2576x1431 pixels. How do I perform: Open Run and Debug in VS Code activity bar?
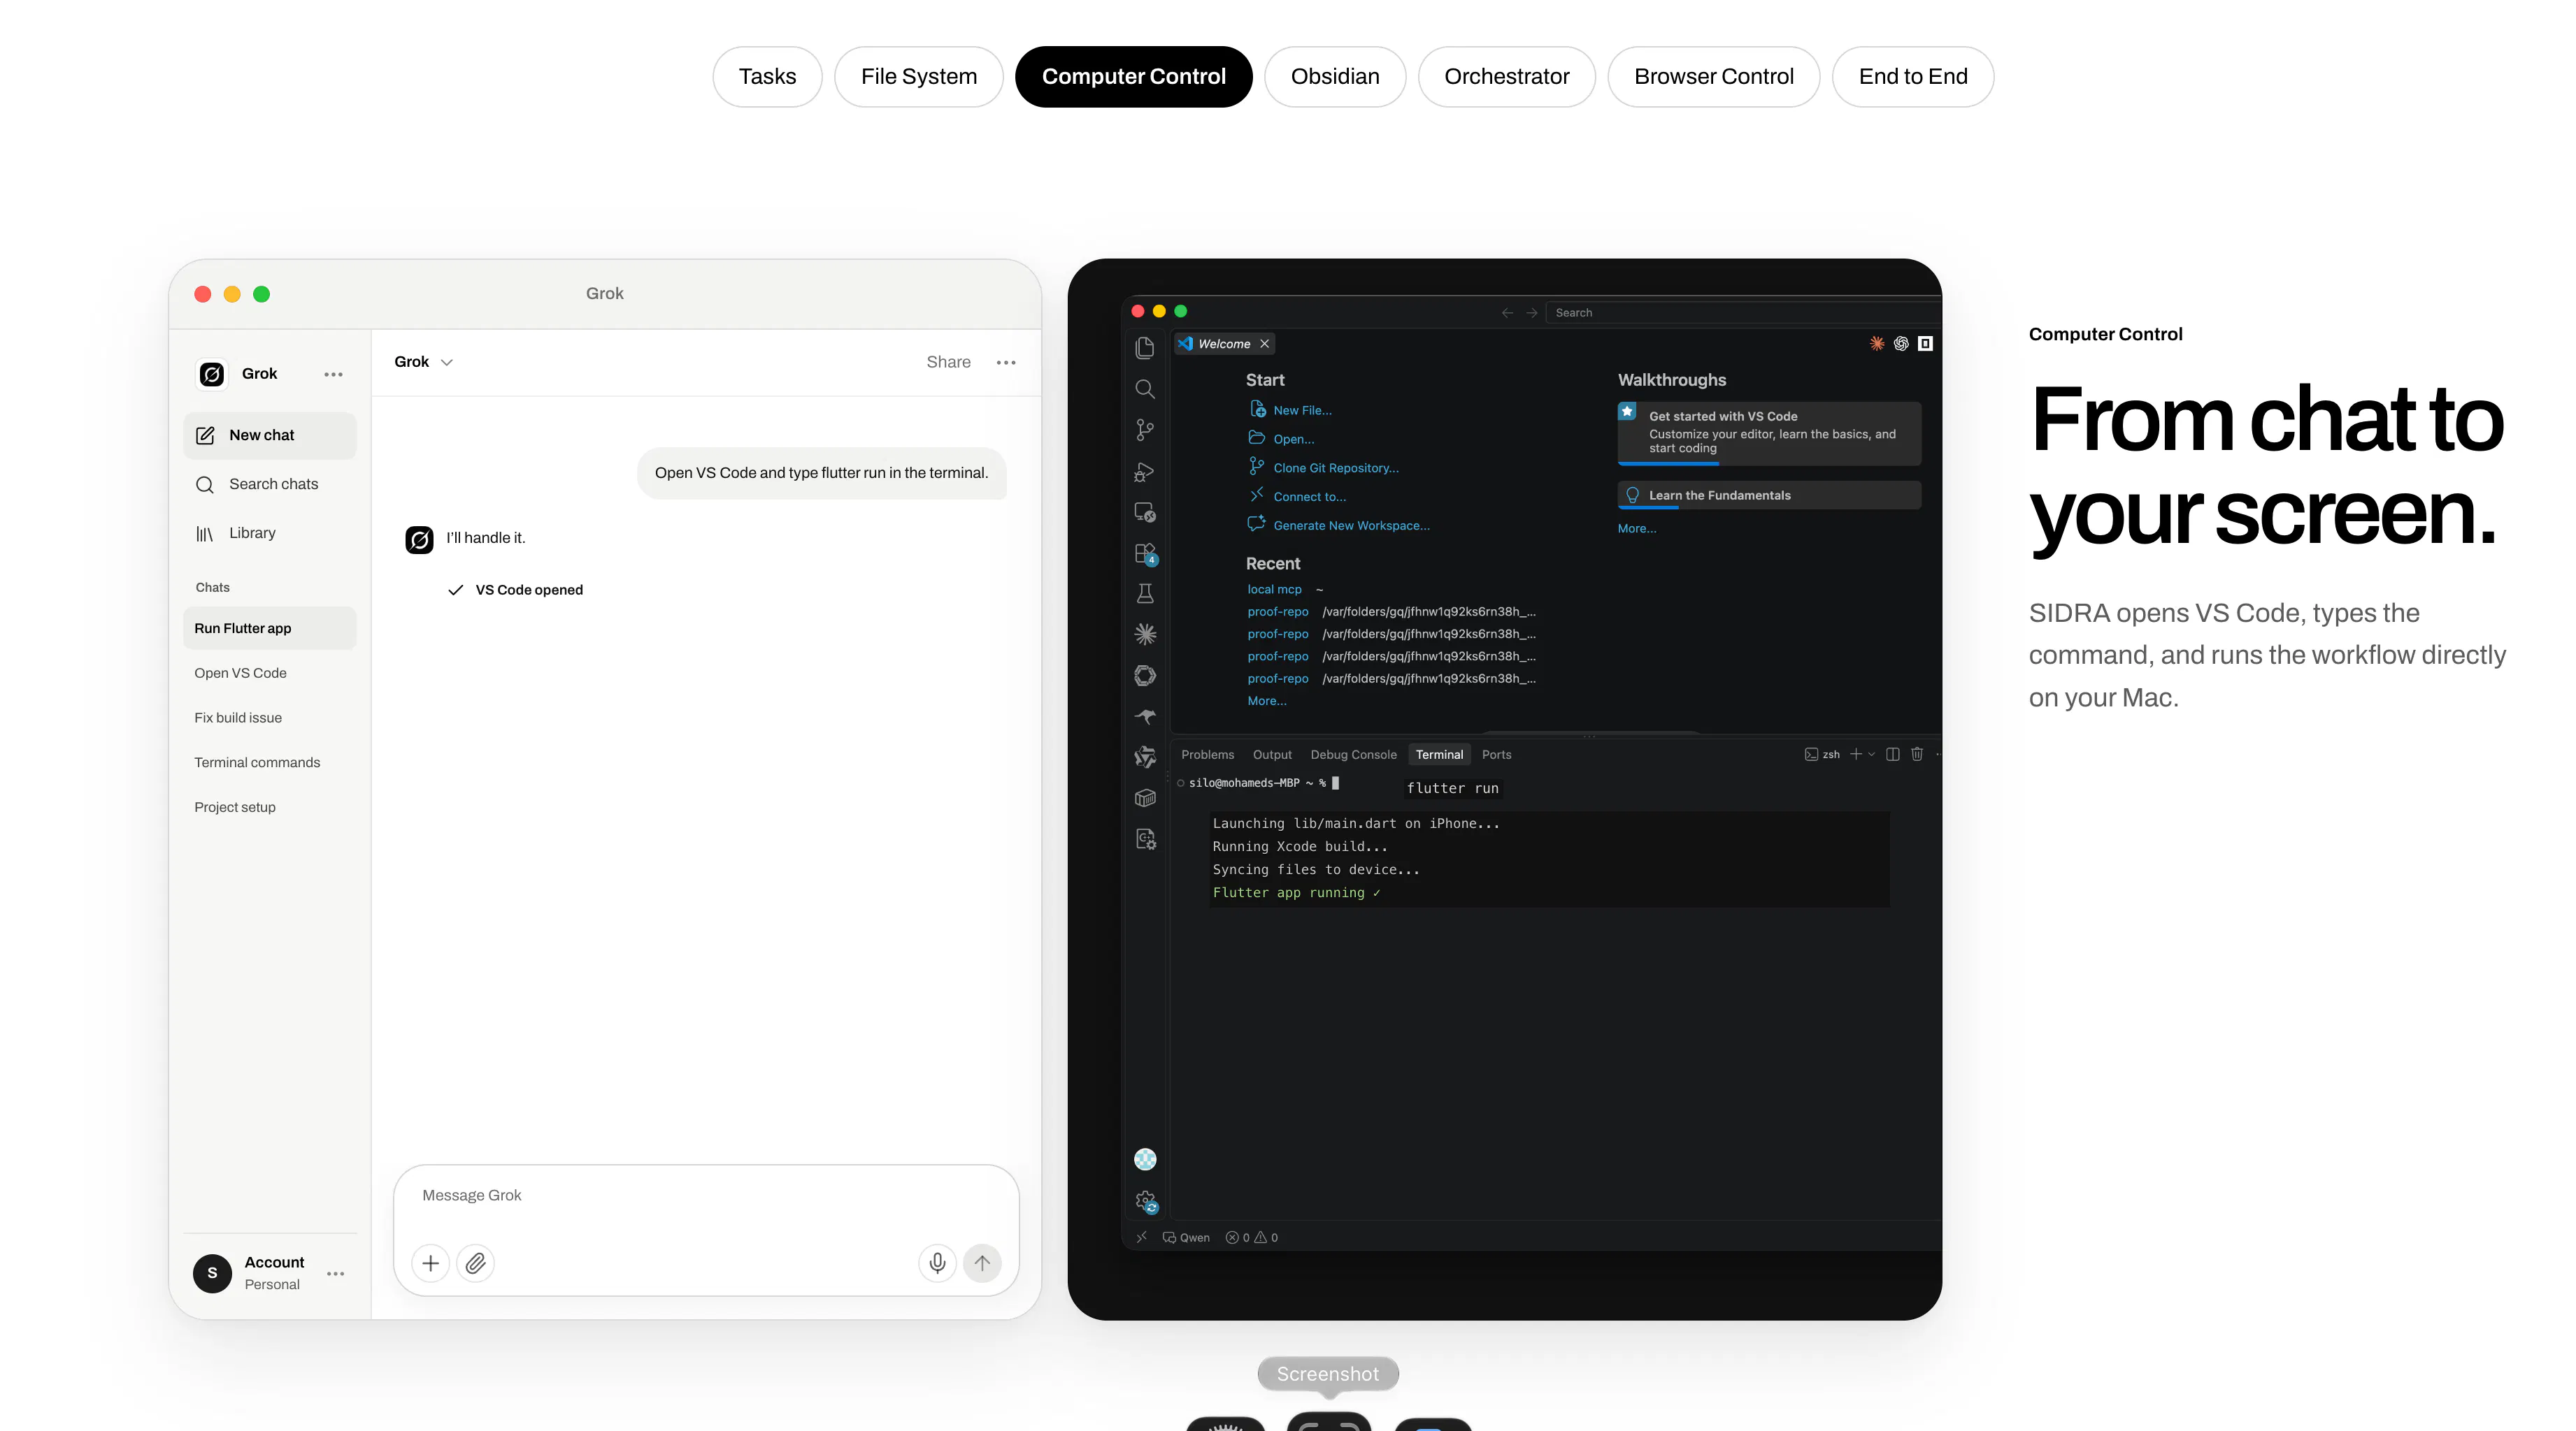[1145, 472]
